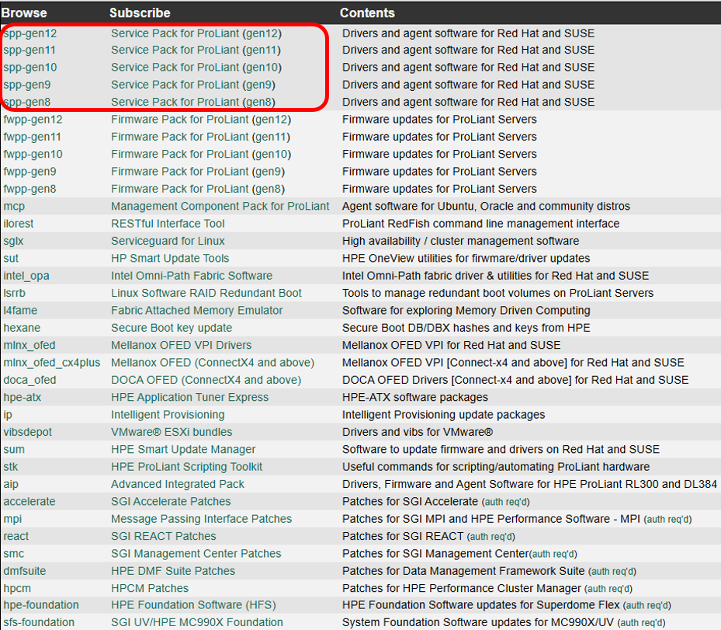
Task: Browse the ip repository link
Action: click(8, 415)
